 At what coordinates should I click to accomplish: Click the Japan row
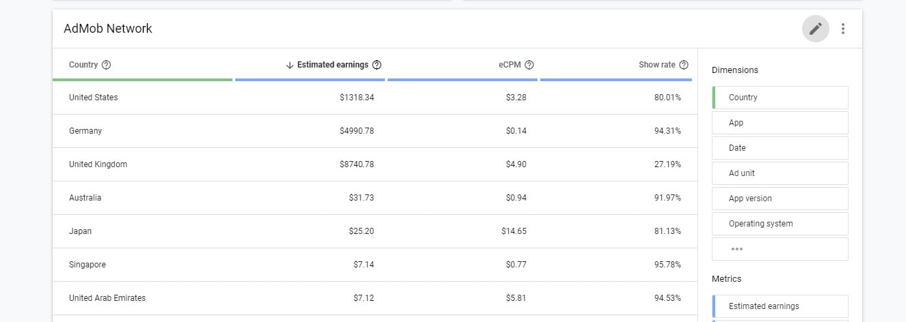(x=375, y=231)
